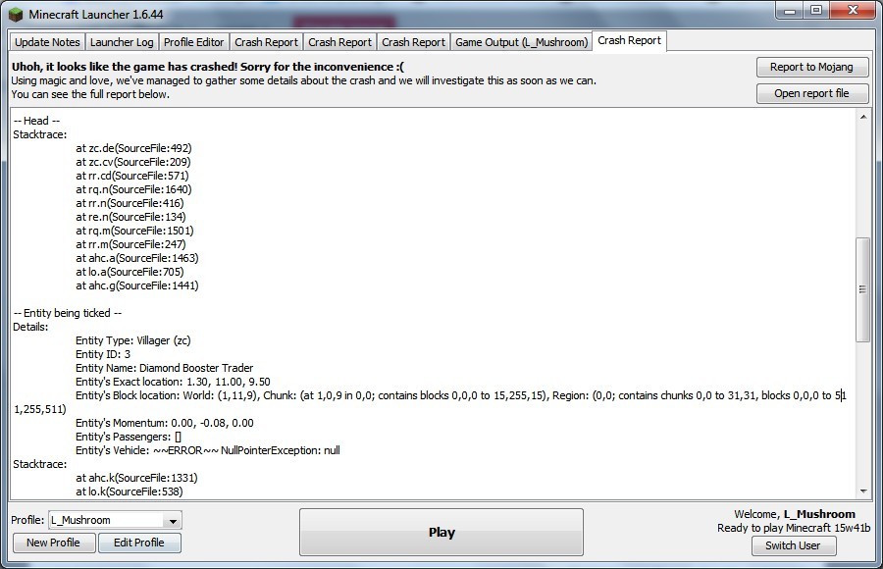The width and height of the screenshot is (883, 569).
Task: Click the Play button
Action: click(441, 533)
